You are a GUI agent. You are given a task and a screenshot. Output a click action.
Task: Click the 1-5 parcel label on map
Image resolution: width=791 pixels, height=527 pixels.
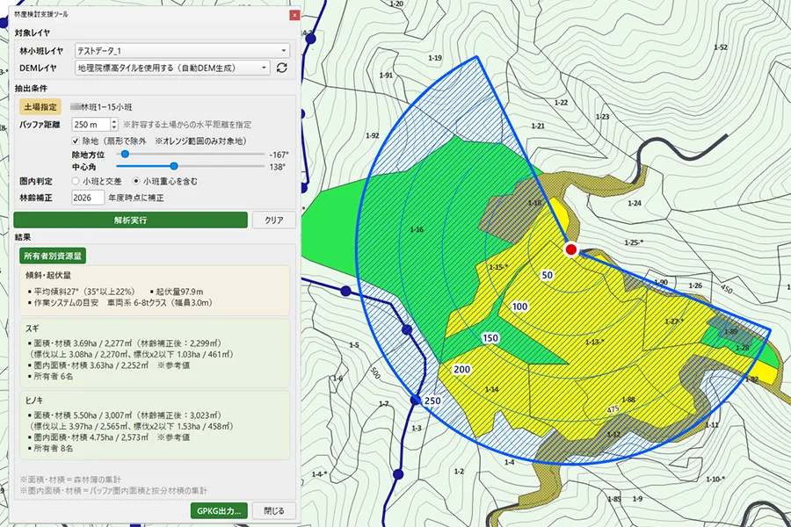pos(354,345)
